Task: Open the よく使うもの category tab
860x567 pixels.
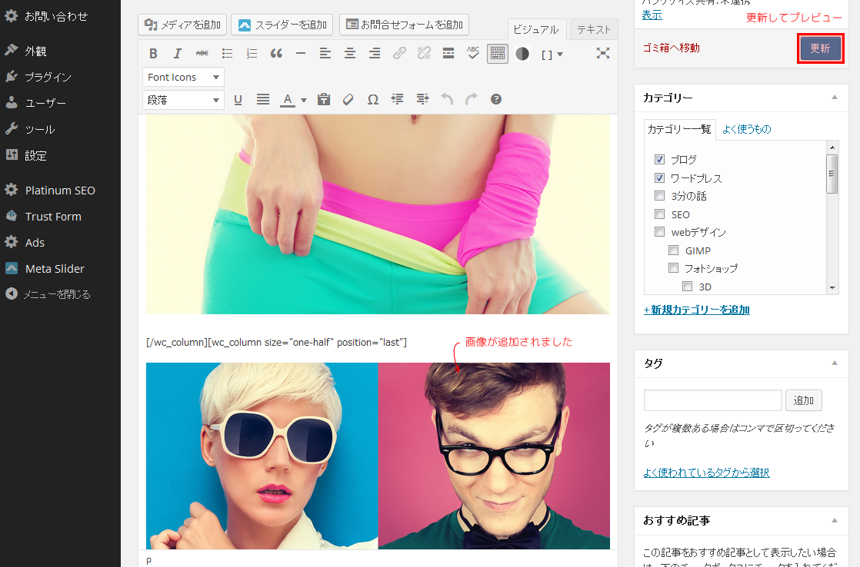Action: pyautogui.click(x=746, y=129)
